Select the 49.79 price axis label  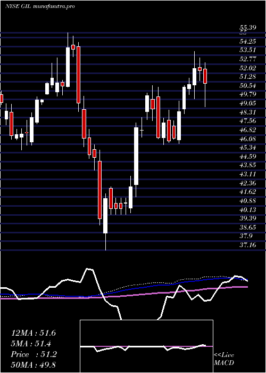pyautogui.click(x=247, y=94)
